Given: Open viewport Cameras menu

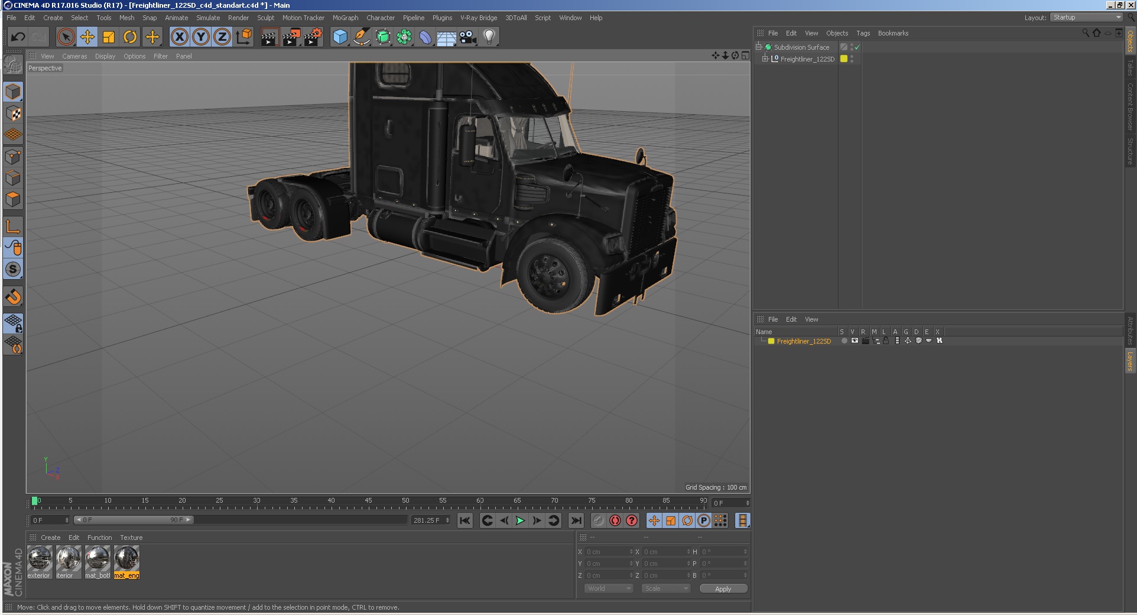Looking at the screenshot, I should pyautogui.click(x=74, y=56).
